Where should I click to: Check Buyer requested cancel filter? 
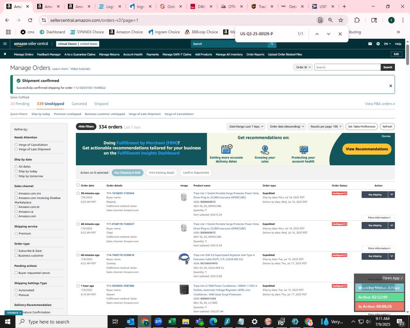16,273
